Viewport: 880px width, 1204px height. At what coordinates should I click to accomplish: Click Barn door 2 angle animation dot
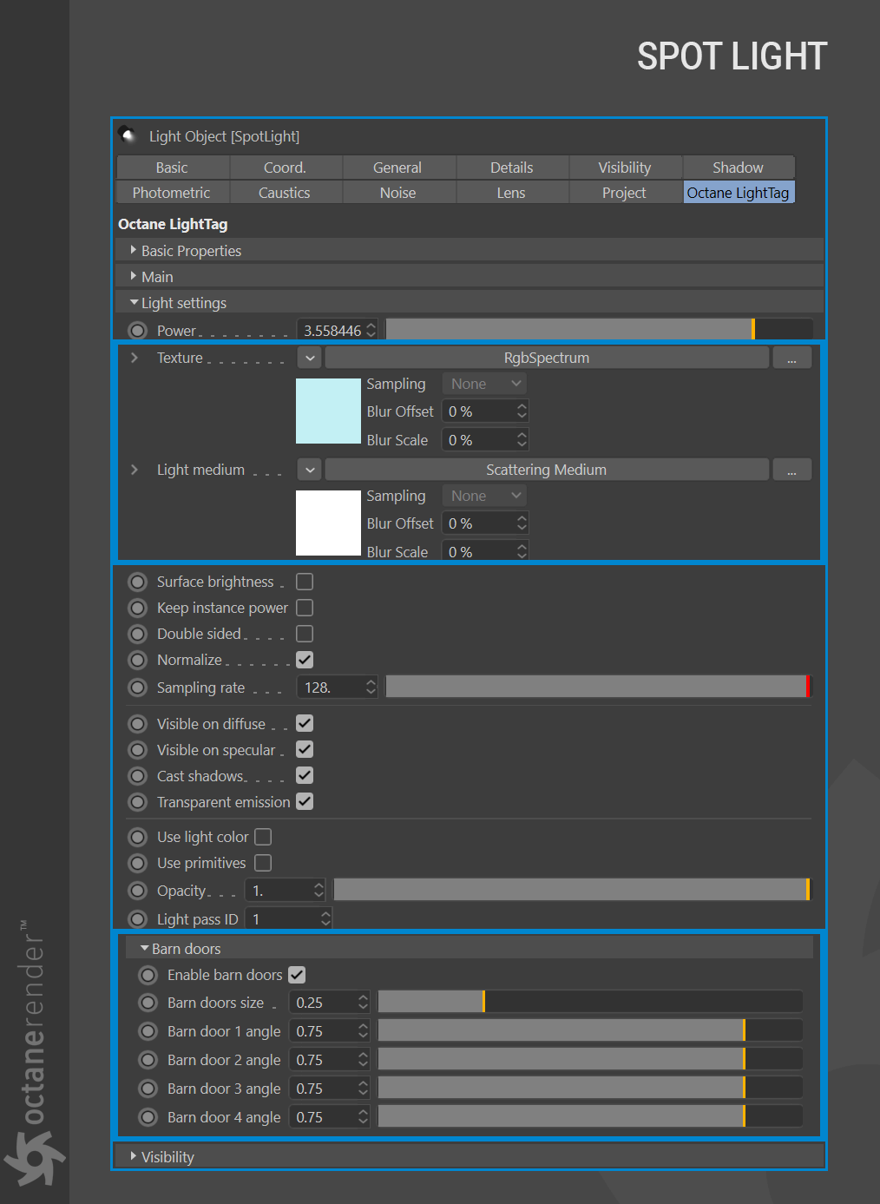(x=148, y=1060)
